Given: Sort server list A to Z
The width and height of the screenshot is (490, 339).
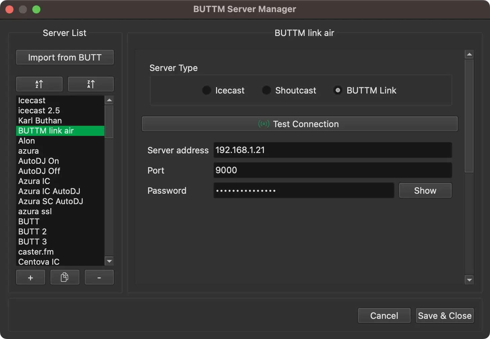Looking at the screenshot, I should [x=39, y=84].
